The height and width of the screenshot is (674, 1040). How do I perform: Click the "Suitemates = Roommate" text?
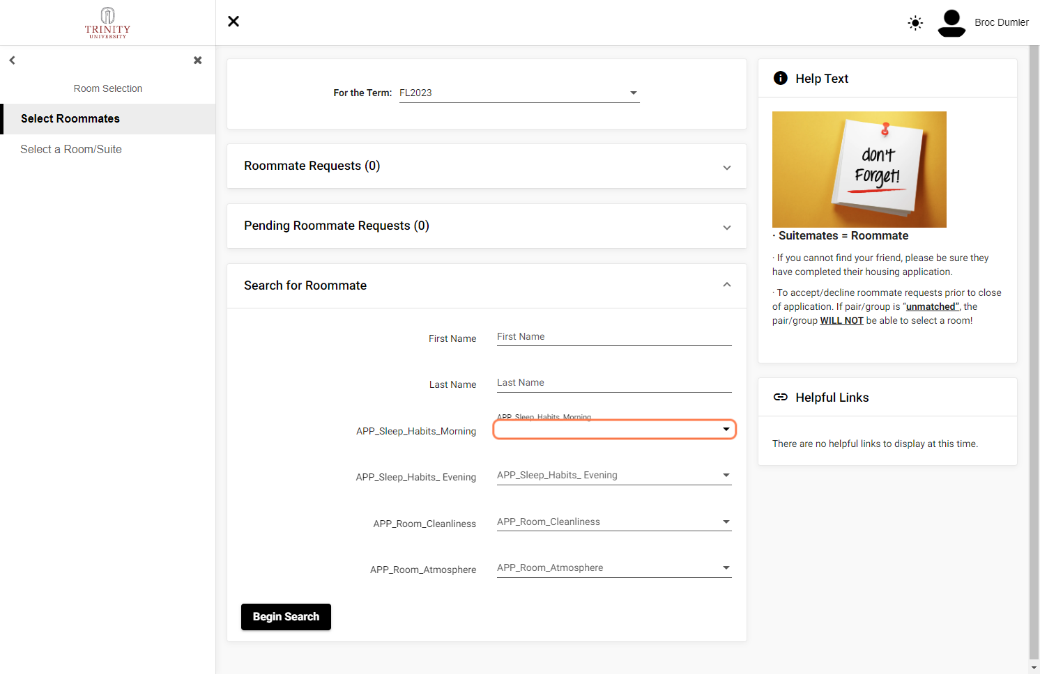(x=843, y=236)
